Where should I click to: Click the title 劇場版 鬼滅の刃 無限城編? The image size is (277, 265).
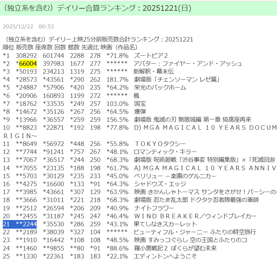192,120
